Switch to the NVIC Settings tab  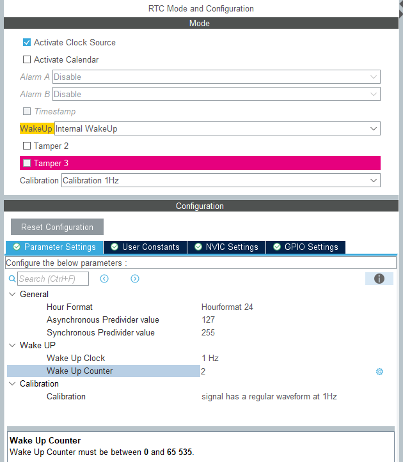click(226, 247)
